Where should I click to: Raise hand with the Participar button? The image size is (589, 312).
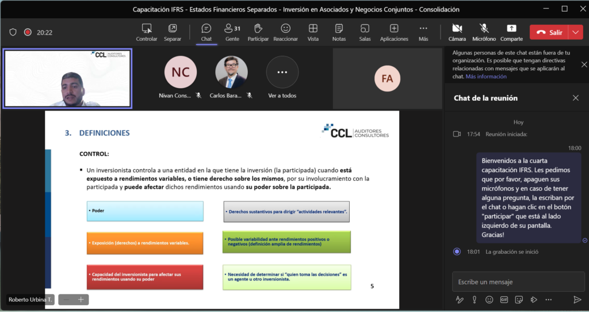click(258, 32)
